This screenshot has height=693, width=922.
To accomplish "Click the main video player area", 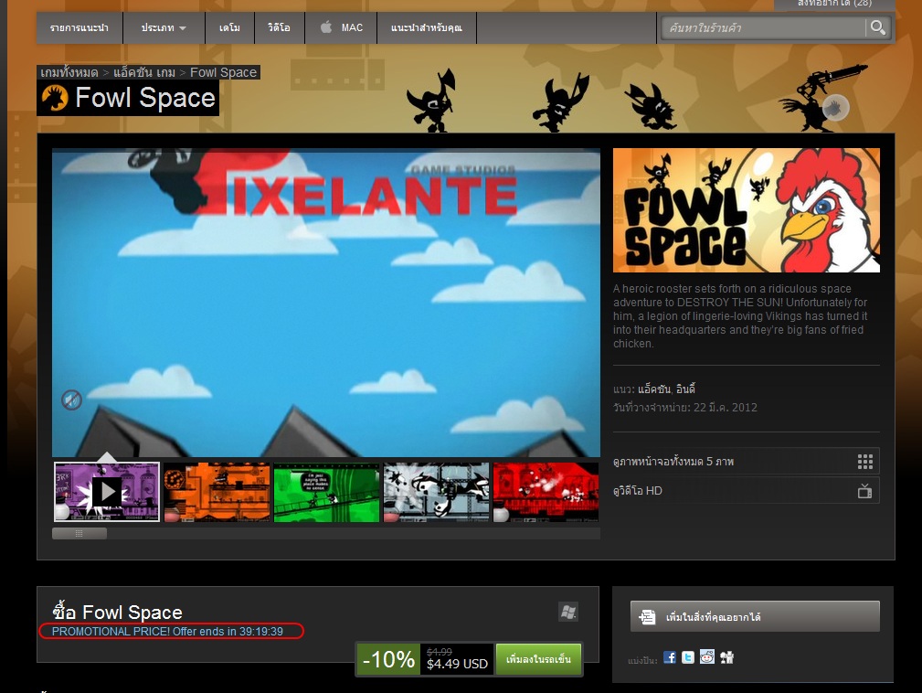I will click(326, 303).
